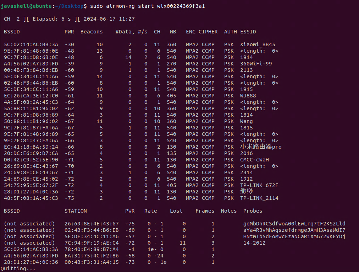Click the BSSID '48:5F:08:1A:45:C3'
Image resolution: width=359 pixels, height=272 pixels.
click(x=31, y=198)
